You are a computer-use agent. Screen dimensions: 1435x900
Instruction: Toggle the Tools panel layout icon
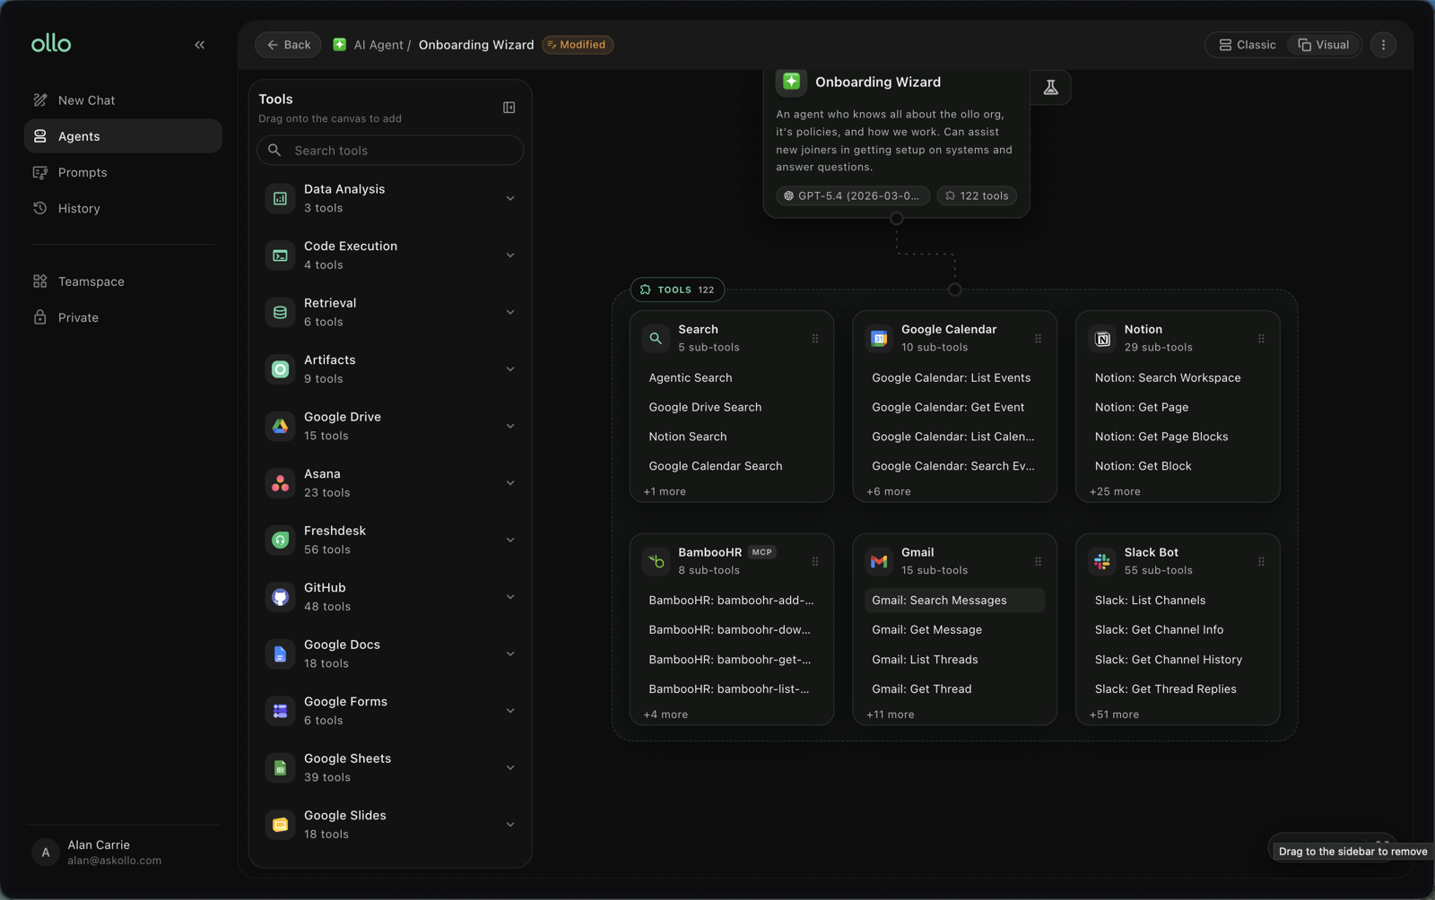point(509,108)
